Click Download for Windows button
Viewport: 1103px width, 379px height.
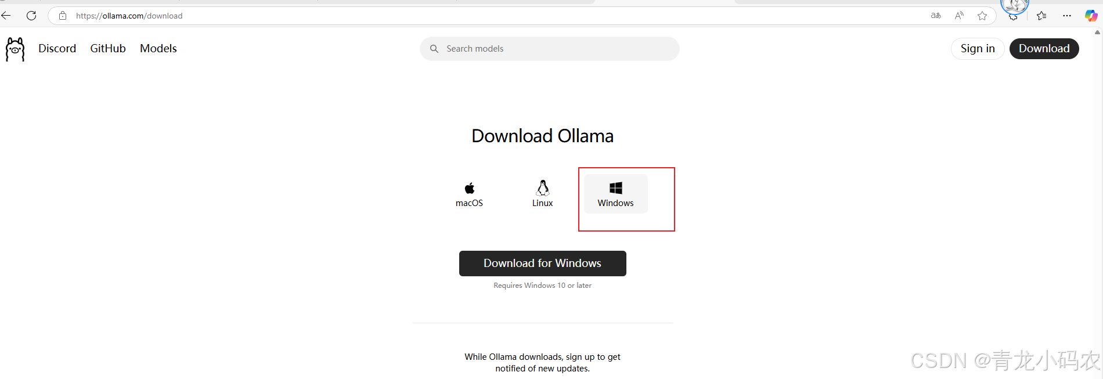point(542,264)
